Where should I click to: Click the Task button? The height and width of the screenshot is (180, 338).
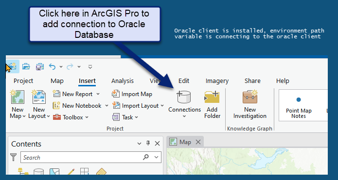pyautogui.click(x=123, y=117)
